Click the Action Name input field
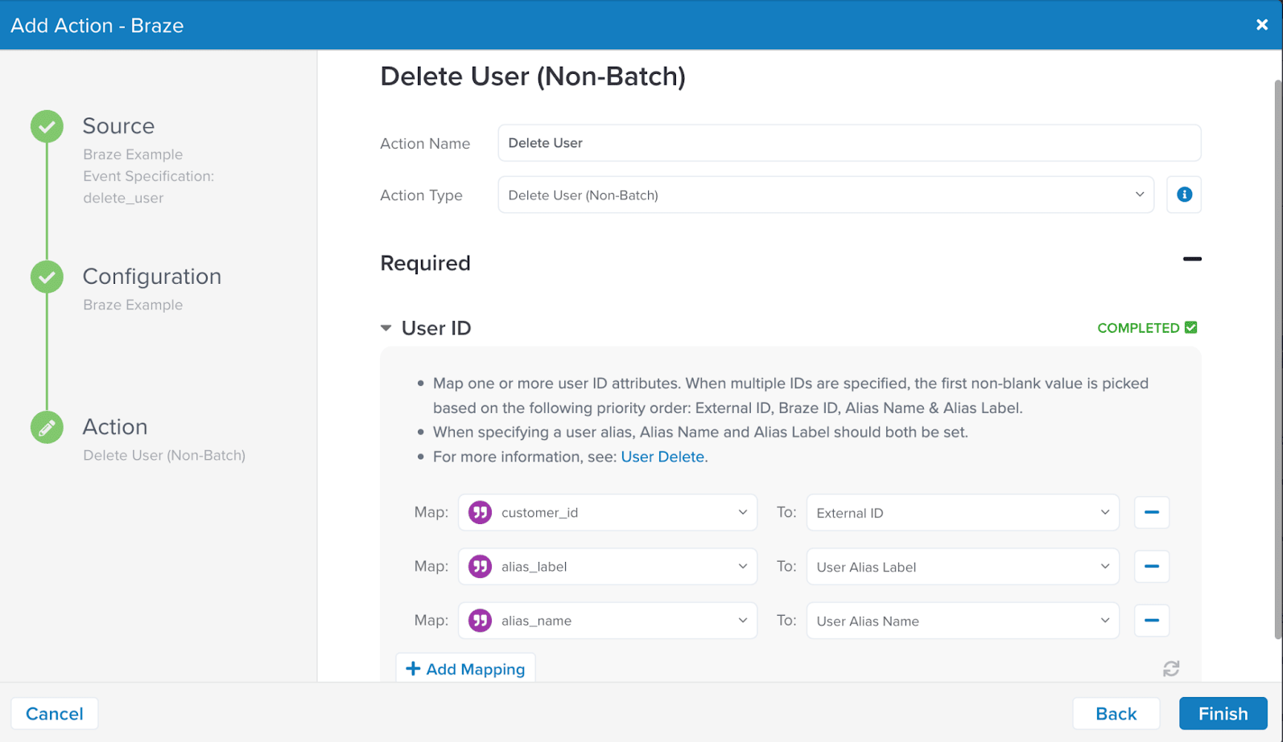Screen dimensions: 1283x742 coord(848,143)
